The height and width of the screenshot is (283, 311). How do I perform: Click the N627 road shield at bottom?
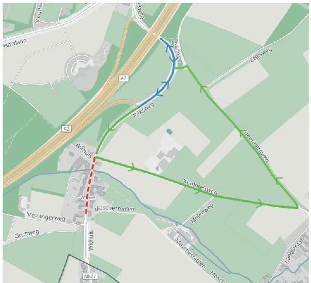tap(89, 276)
